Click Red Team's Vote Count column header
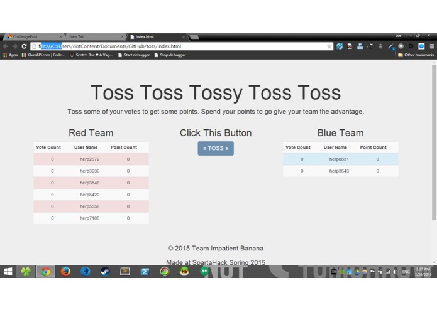The image size is (437, 310). pos(48,147)
